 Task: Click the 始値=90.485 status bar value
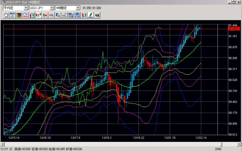(57, 149)
